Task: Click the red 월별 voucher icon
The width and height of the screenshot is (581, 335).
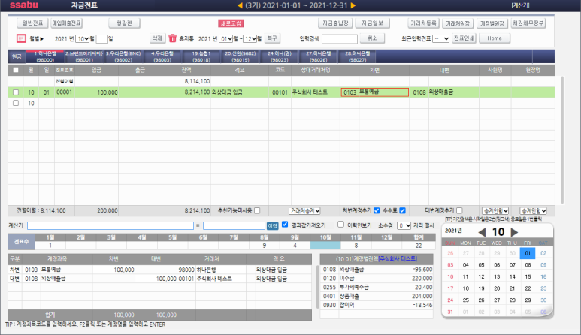Action: tap(21, 38)
